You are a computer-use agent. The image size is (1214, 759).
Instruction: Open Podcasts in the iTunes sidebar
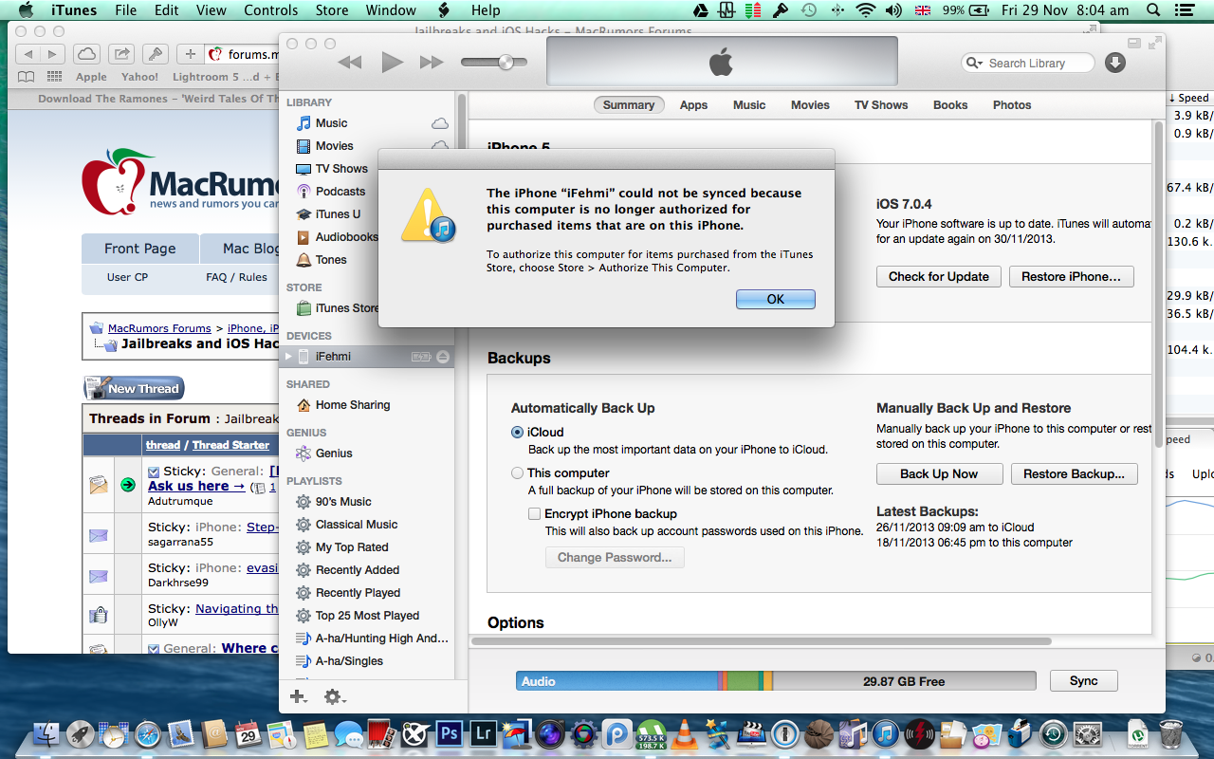pos(340,192)
